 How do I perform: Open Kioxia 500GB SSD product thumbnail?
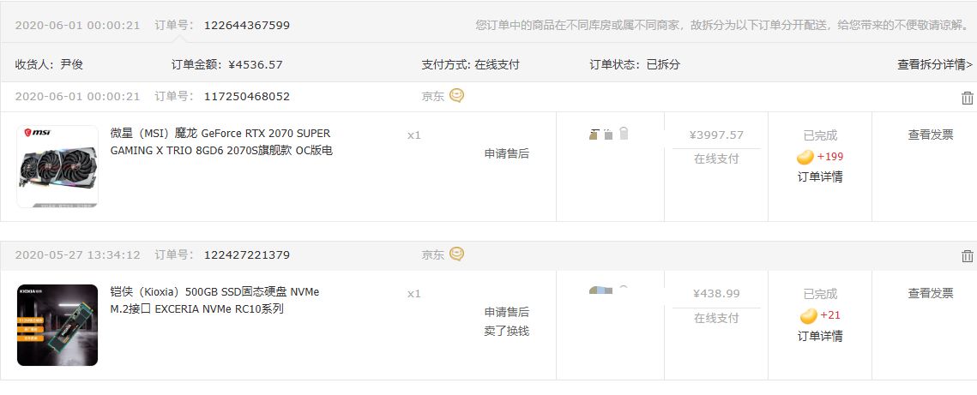[x=57, y=325]
